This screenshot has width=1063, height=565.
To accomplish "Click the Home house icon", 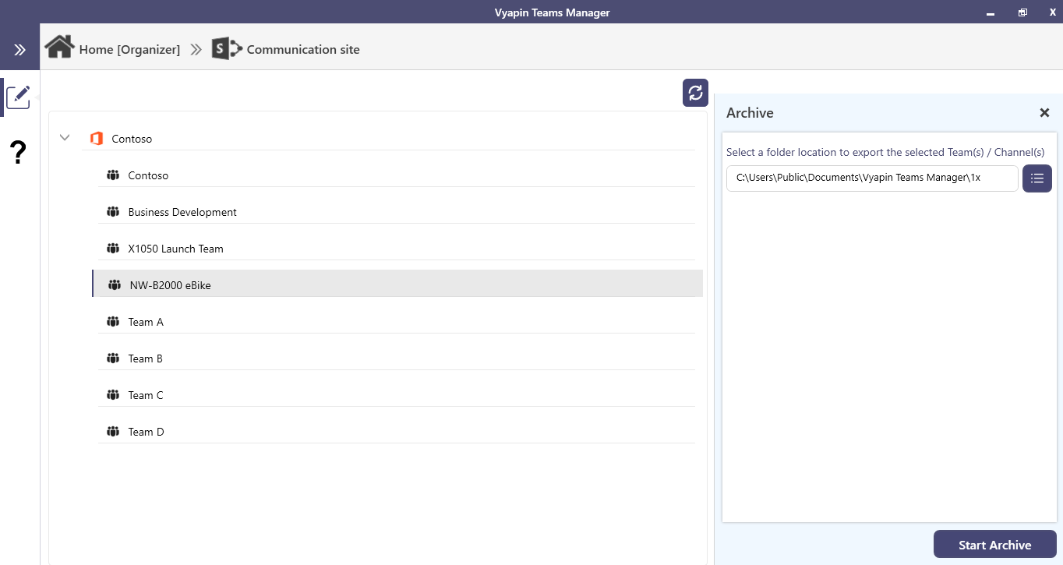I will [59, 47].
